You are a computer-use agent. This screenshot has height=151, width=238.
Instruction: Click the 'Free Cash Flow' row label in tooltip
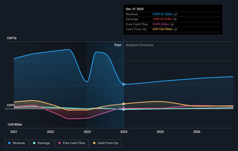coord(137,24)
